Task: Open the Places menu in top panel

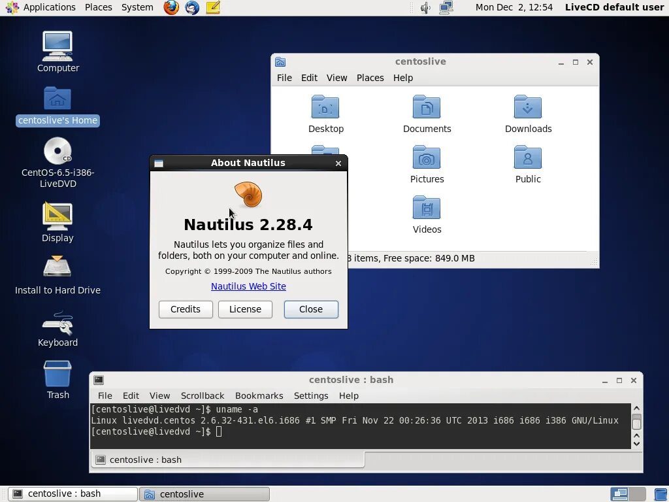Action: point(98,7)
